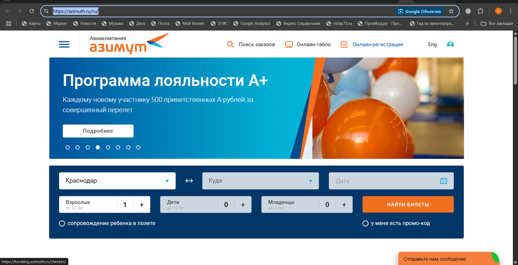Click the orange order search magnifier icon
The height and width of the screenshot is (265, 518).
pyautogui.click(x=231, y=44)
